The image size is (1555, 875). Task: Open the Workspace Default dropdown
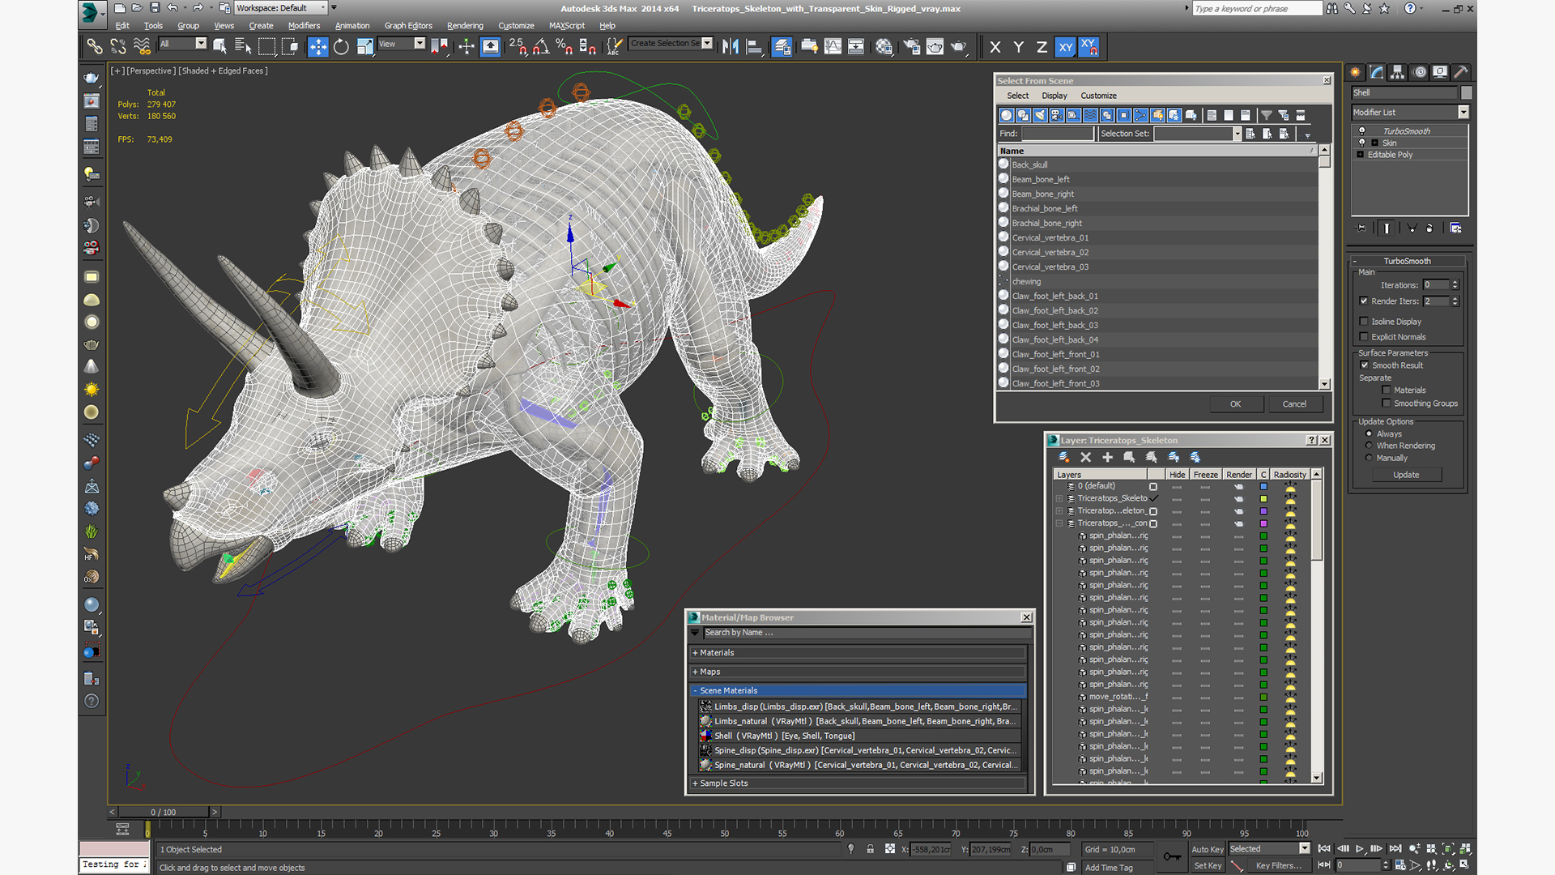tap(281, 8)
